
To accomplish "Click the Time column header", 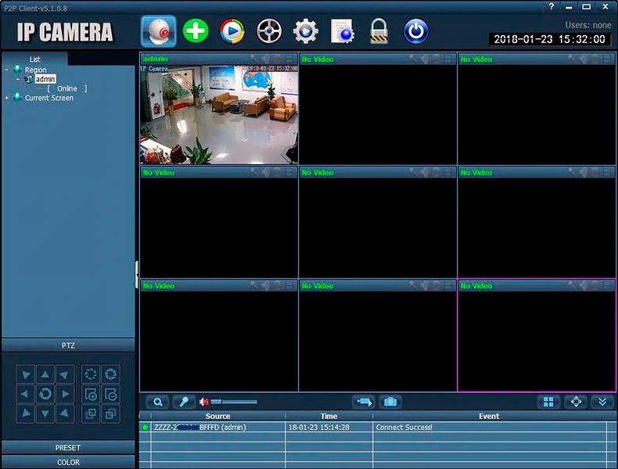I will (x=329, y=416).
